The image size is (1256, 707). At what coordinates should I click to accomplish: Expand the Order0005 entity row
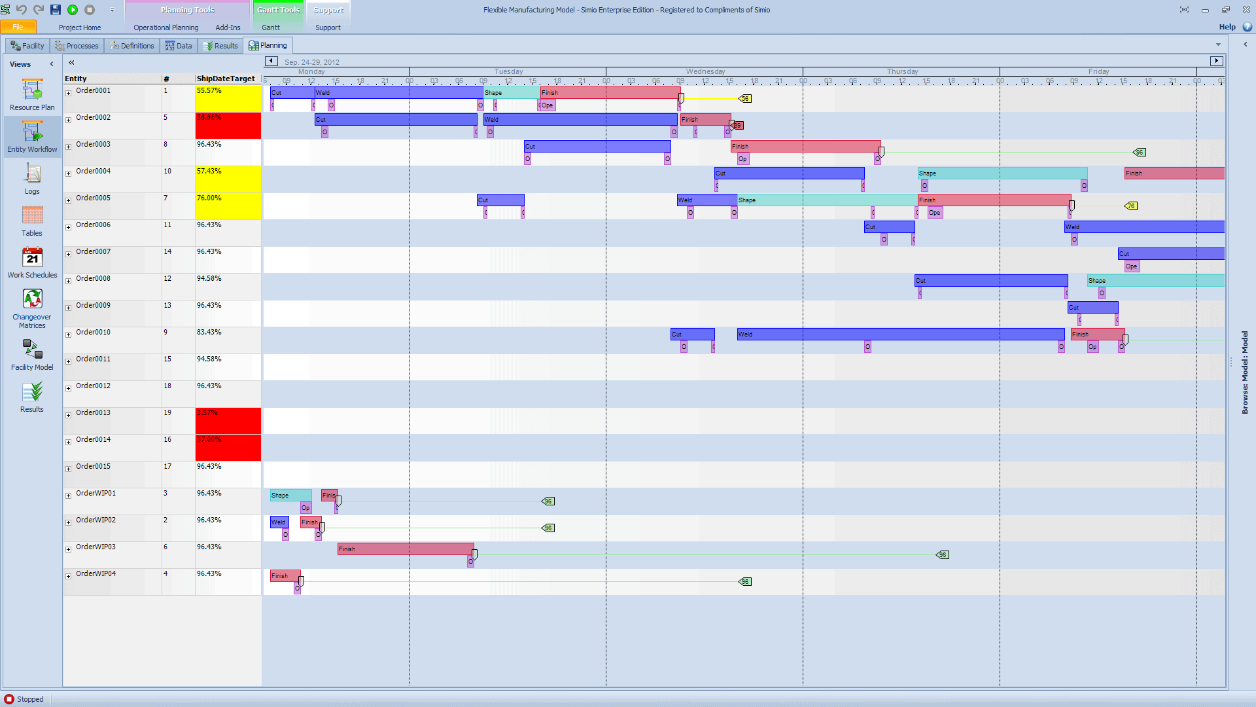68,200
